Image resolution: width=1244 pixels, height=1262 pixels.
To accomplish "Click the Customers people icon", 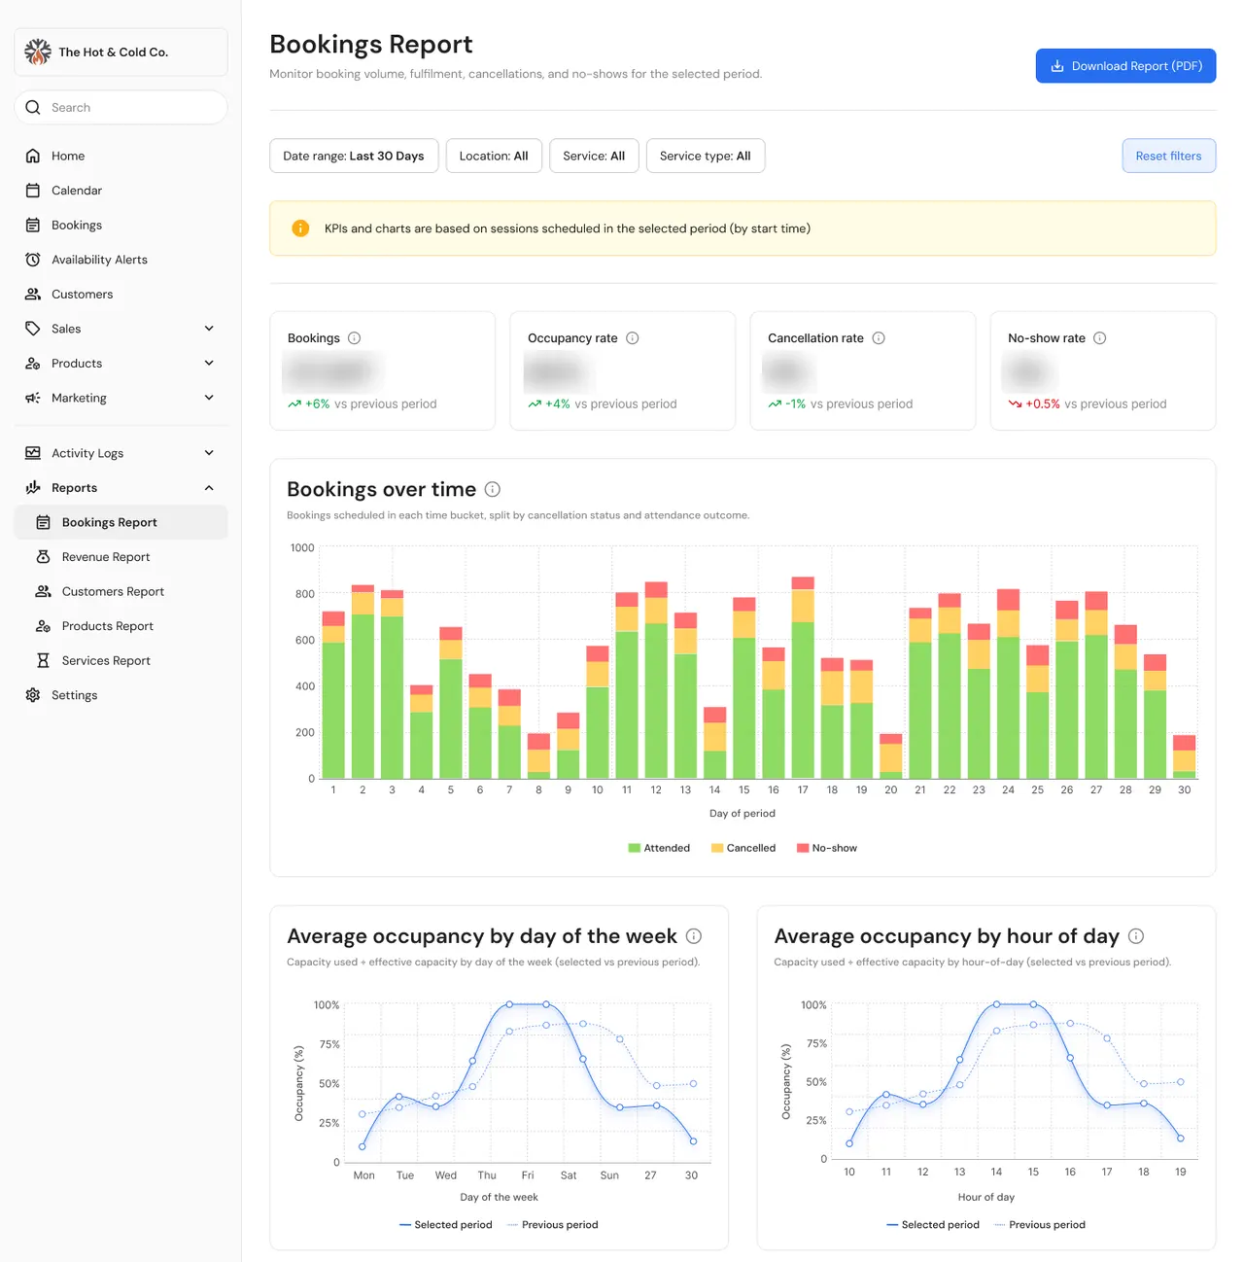I will (x=33, y=294).
